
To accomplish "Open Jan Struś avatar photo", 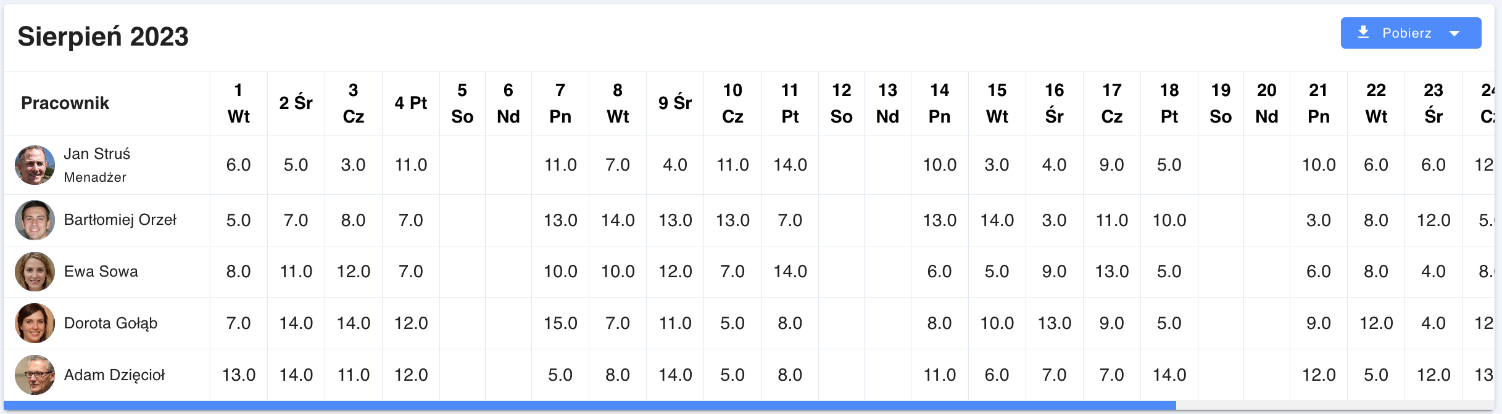I will click(35, 165).
